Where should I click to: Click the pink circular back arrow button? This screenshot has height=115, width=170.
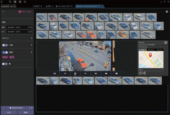coord(20,12)
